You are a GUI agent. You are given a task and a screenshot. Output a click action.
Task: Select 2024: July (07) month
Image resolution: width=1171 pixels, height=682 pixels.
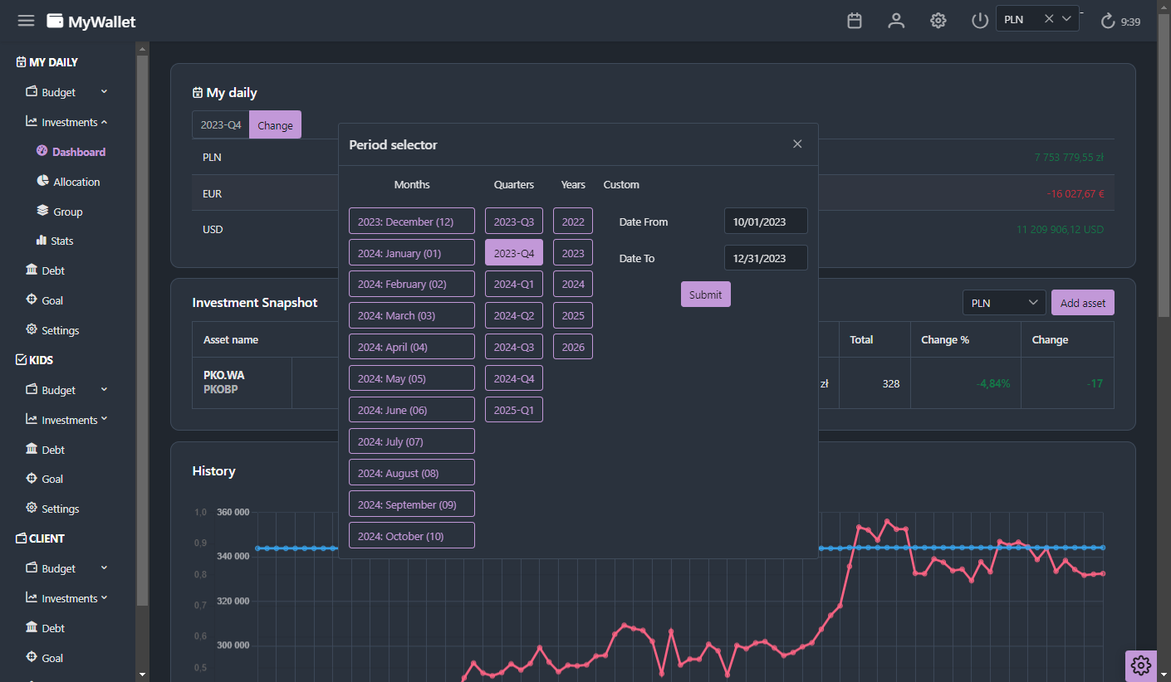(x=412, y=441)
